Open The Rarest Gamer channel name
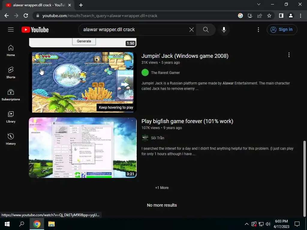This screenshot has height=230, width=307. point(165,72)
